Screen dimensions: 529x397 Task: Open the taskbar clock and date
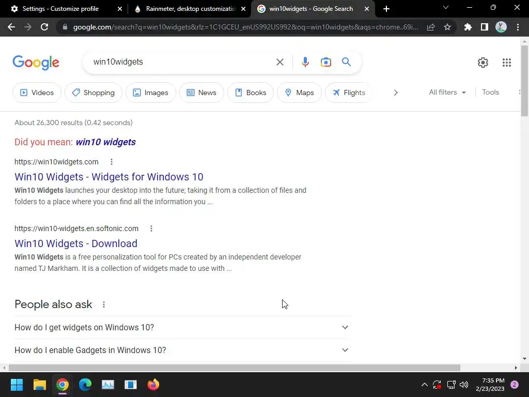(490, 385)
